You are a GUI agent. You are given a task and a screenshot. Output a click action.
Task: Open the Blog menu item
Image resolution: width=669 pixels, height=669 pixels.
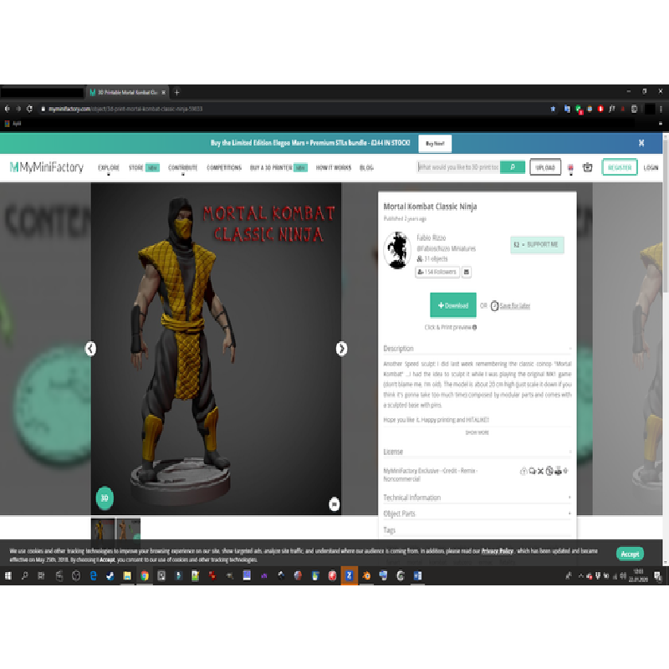pos(366,168)
